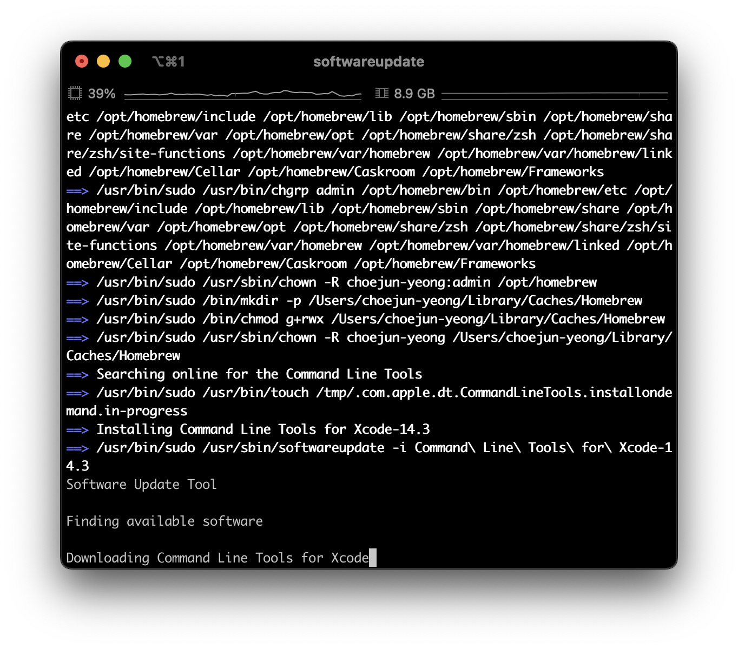Click the '4.3' wrapped version line
738x649 pixels.
coord(77,466)
